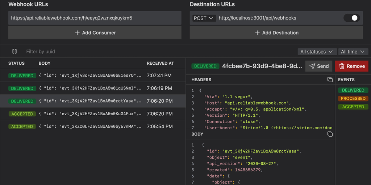Select the webhook received at 7:07:41 PM
Screen dimensions: 371x185
(93, 76)
